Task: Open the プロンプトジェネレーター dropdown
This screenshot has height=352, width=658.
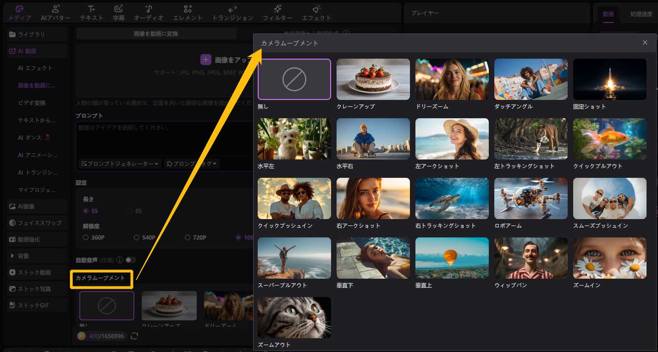Action: 120,164
